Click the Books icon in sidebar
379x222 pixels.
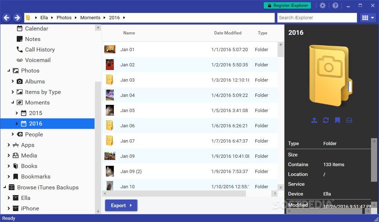pyautogui.click(x=16, y=166)
